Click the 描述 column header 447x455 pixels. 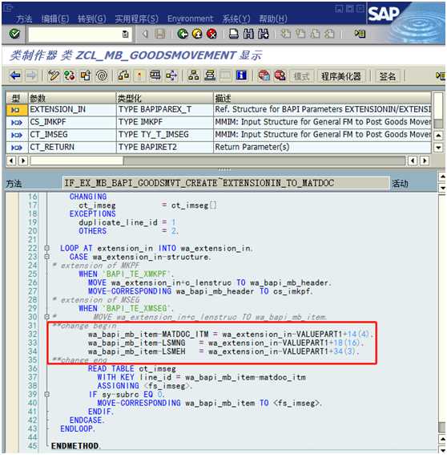pyautogui.click(x=322, y=99)
